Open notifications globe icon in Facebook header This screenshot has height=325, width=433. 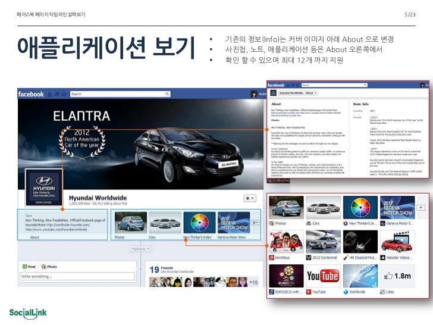pyautogui.click(x=64, y=94)
